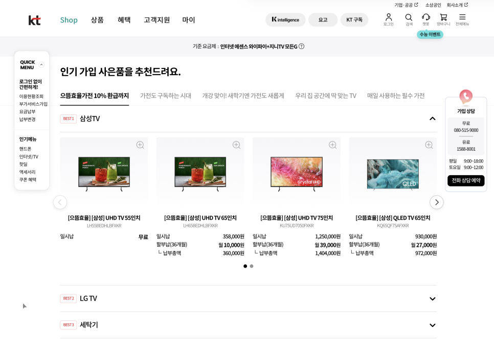Open 기업·공공 link
The width and height of the screenshot is (494, 351).
(x=403, y=5)
